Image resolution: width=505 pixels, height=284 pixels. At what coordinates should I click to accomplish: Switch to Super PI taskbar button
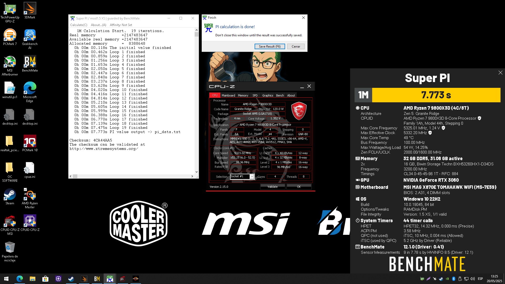110,279
